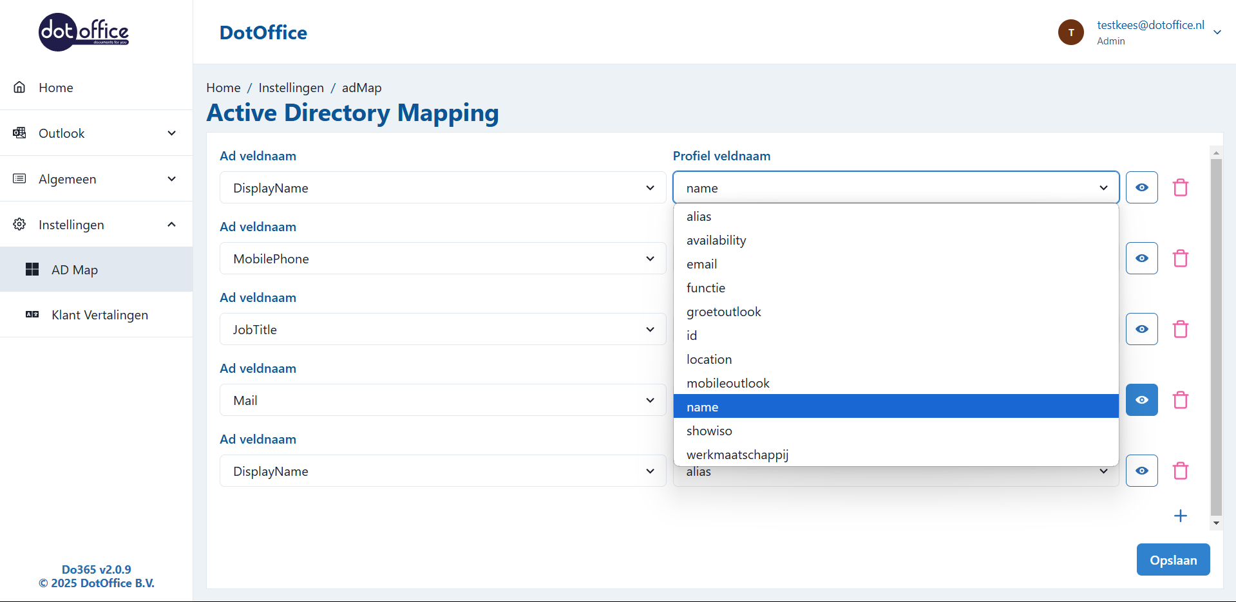This screenshot has width=1236, height=602.
Task: Click trash icon for MobilePhone row
Action: (x=1180, y=258)
